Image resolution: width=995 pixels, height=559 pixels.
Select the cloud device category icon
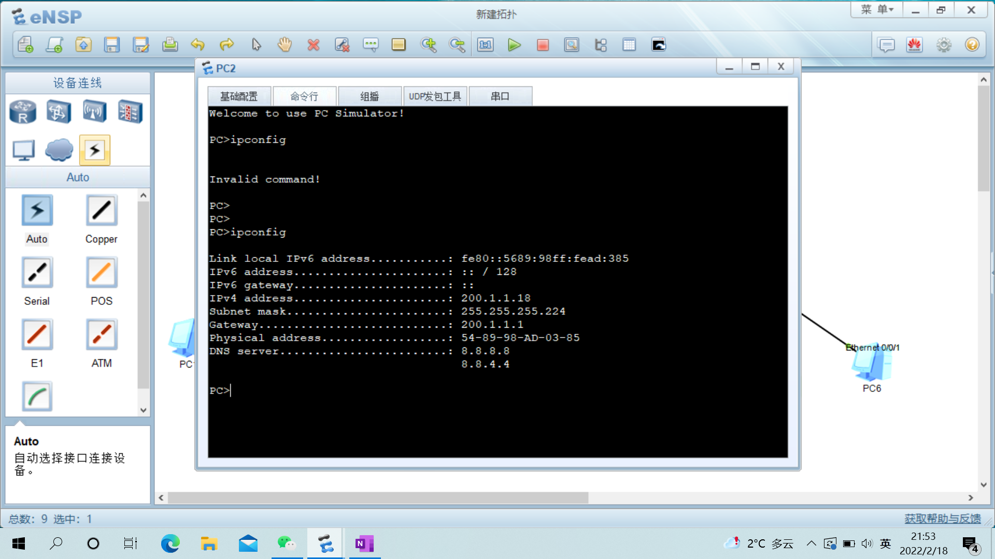[59, 150]
